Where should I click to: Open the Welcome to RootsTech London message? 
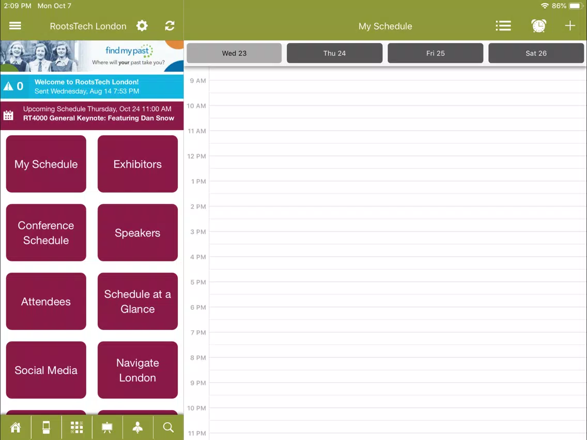pos(92,86)
